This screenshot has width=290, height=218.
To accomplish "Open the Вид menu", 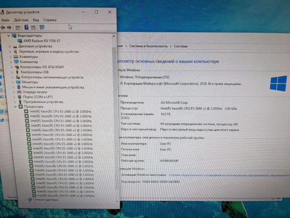I will (x=35, y=20).
